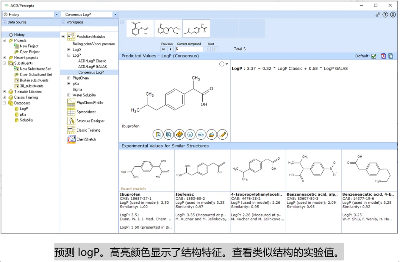Select Boiling point/Vapor pressure module
The image size is (400, 262).
(94, 44)
